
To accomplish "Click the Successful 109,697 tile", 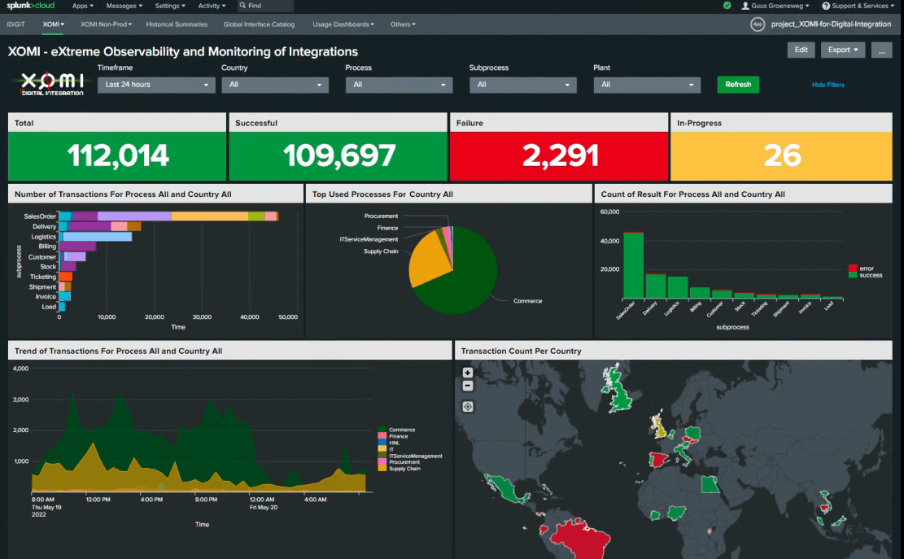I will click(x=338, y=146).
